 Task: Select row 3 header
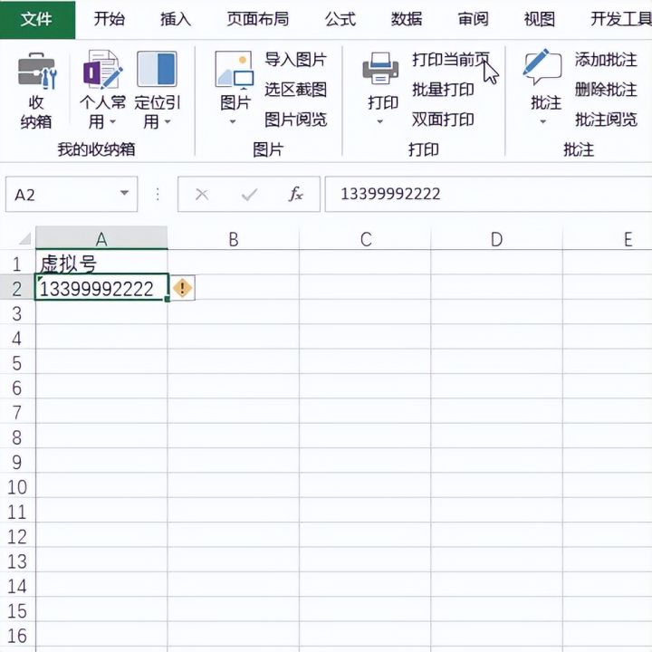coord(17,312)
